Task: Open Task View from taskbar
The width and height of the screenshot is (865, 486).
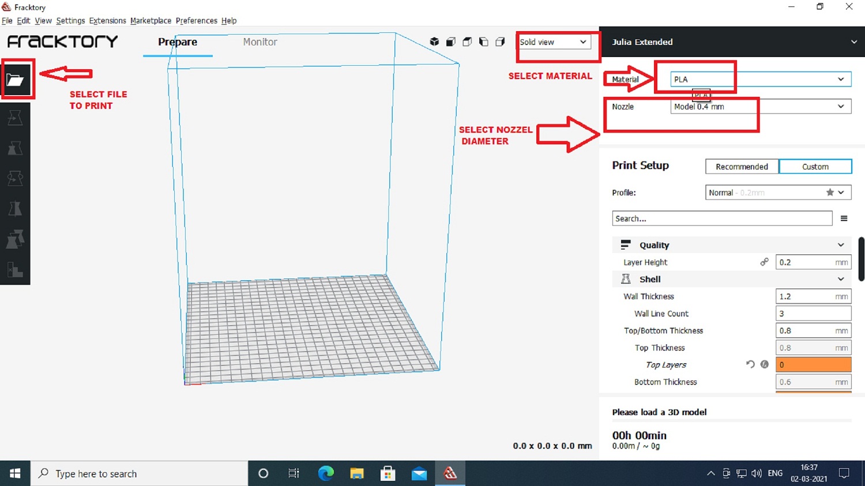Action: click(294, 473)
